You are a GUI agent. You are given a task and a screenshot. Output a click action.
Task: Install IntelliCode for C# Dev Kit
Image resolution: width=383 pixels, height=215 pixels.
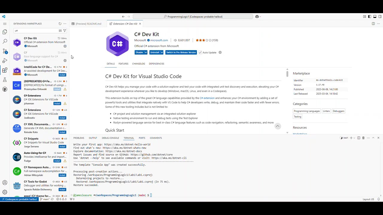pos(62,75)
